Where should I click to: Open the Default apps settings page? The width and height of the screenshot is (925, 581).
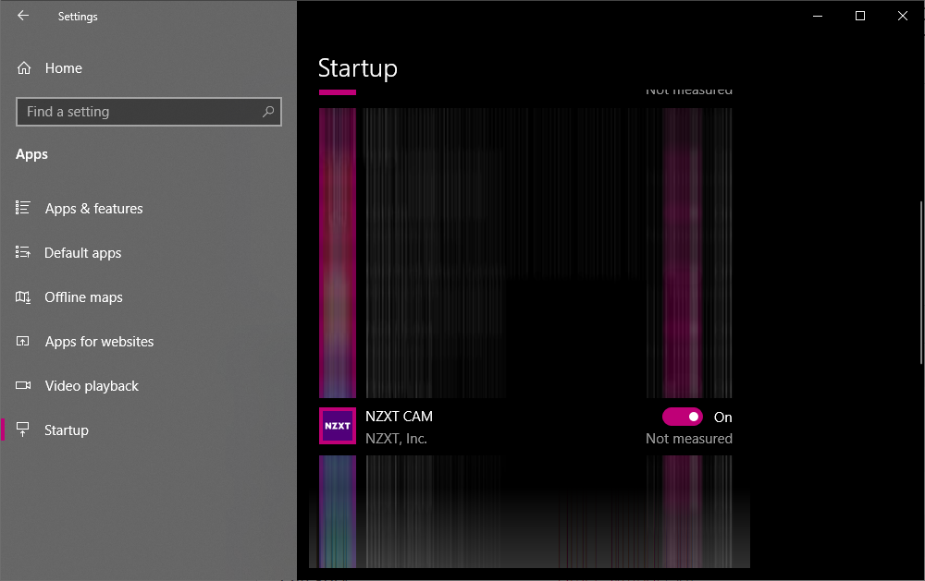click(83, 252)
